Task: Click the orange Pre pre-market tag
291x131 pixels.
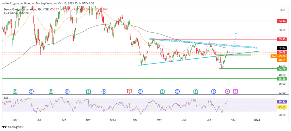Action: click(x=273, y=56)
